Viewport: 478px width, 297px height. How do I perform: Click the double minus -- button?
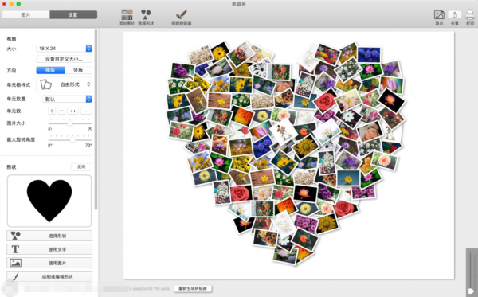pyautogui.click(x=86, y=111)
